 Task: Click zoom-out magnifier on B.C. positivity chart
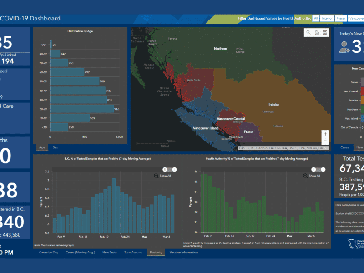tap(156, 176)
